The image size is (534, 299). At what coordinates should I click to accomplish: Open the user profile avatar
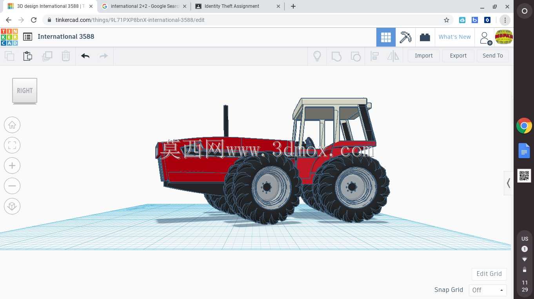click(x=504, y=37)
